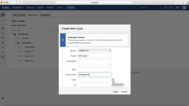189x106 pixels.
Task: Collapse the Unreleased tree node
Action: [x=16, y=43]
